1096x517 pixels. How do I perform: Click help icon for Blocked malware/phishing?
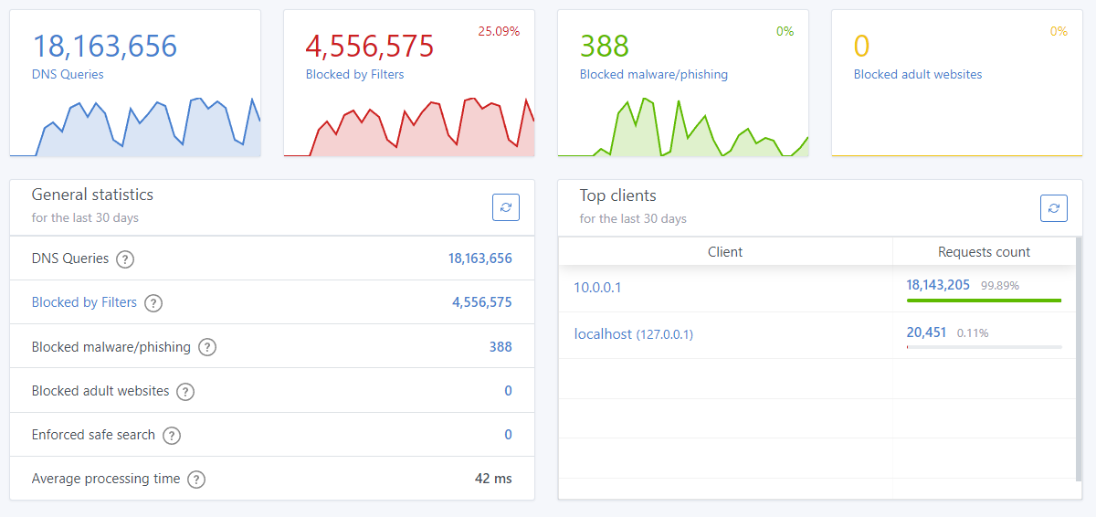click(x=207, y=347)
